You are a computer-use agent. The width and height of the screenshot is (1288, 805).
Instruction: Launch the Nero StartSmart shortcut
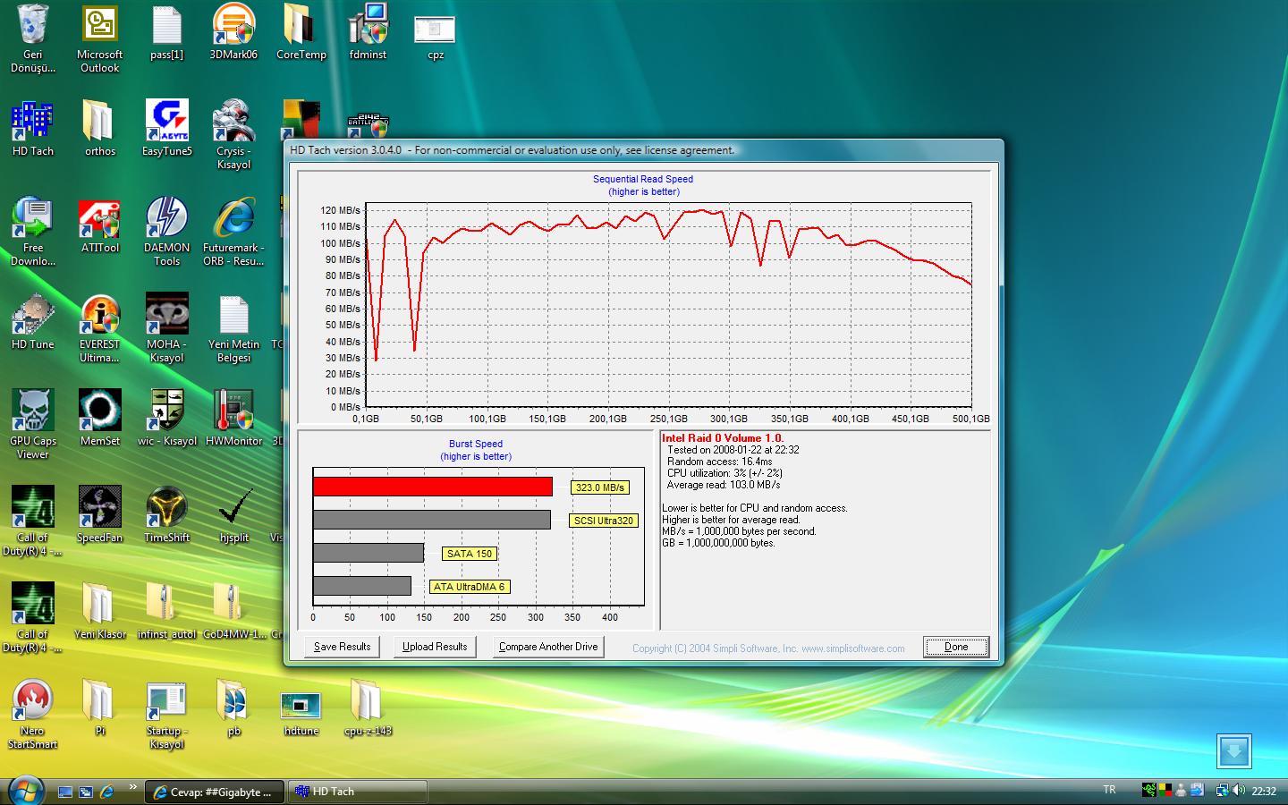tap(33, 714)
